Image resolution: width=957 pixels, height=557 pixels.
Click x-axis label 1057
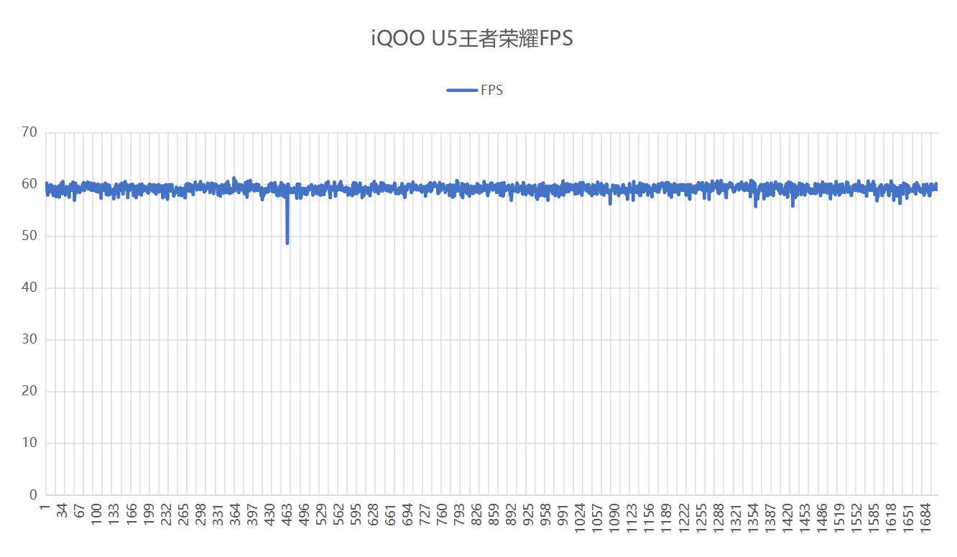click(x=599, y=517)
